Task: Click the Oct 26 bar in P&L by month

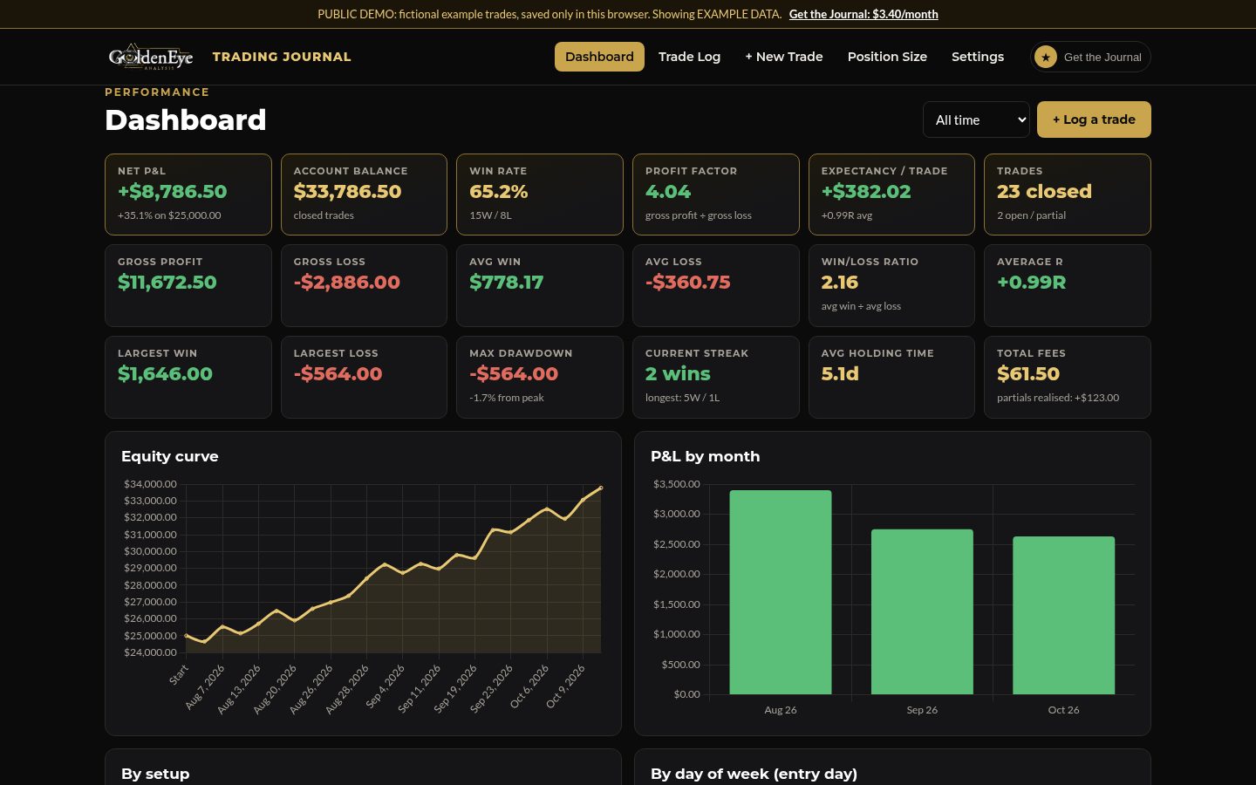Action: click(x=1063, y=615)
